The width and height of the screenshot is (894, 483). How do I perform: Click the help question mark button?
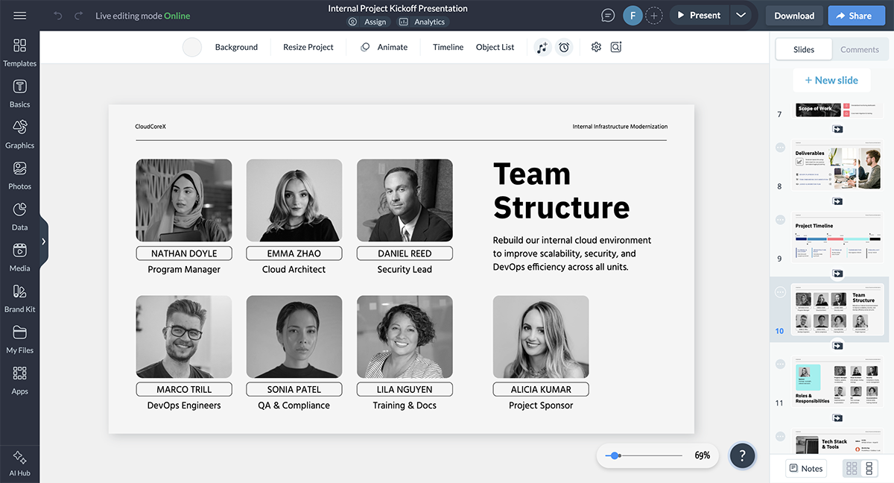[742, 455]
